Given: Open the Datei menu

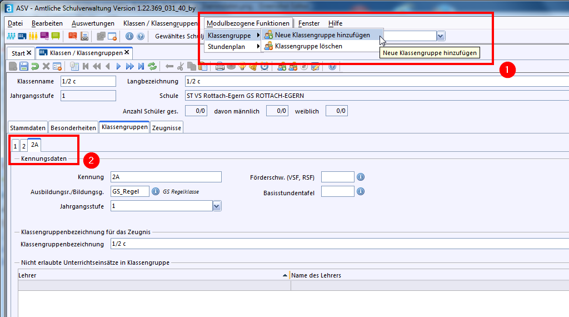Looking at the screenshot, I should click(x=15, y=23).
